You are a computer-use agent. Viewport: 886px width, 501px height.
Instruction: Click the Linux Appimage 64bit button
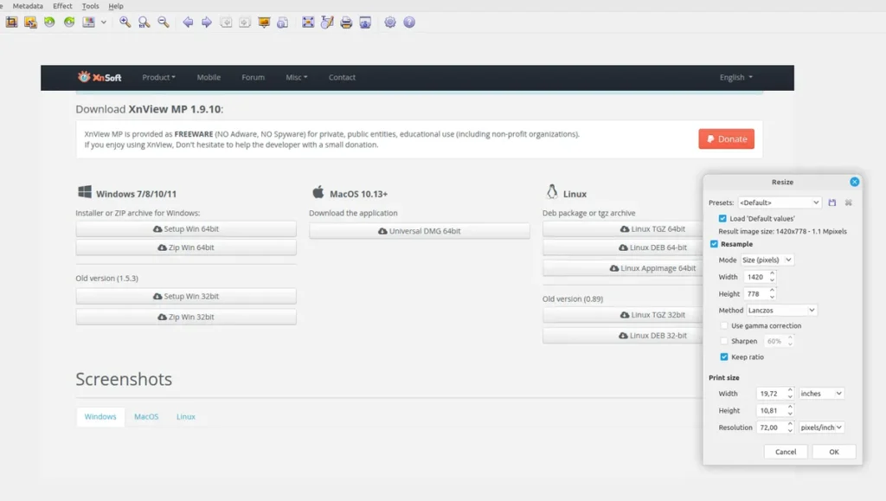click(x=623, y=267)
